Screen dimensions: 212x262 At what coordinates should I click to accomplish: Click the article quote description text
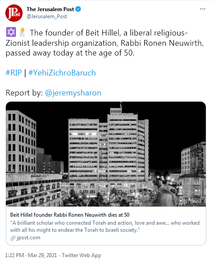click(x=105, y=226)
